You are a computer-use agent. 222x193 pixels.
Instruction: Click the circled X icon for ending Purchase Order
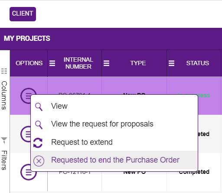(x=39, y=161)
